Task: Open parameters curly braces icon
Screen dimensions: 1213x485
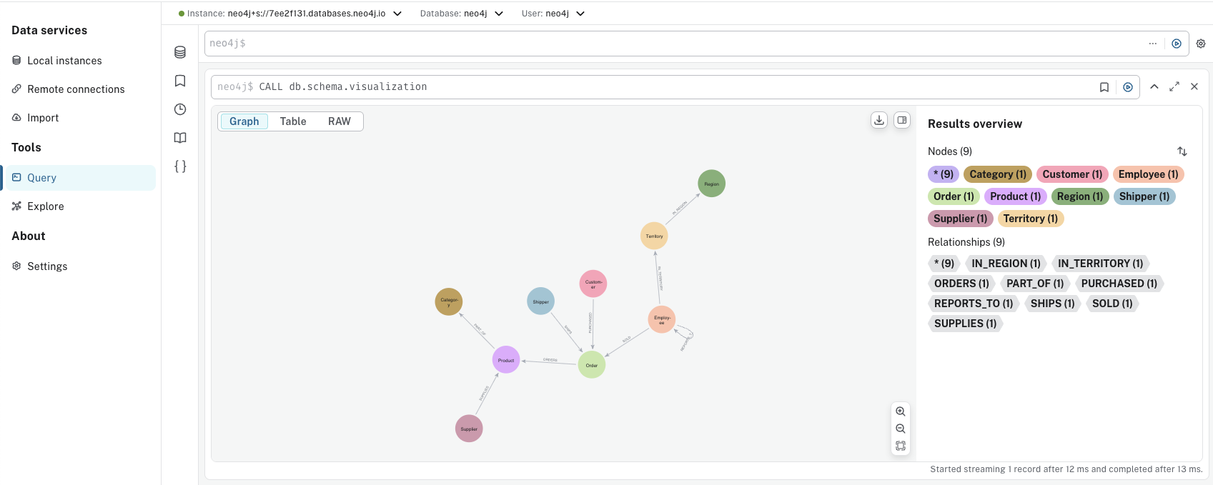Action: point(180,166)
